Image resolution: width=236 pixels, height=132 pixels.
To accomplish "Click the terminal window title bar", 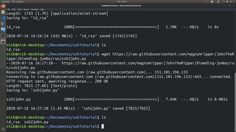I will 121,5.
